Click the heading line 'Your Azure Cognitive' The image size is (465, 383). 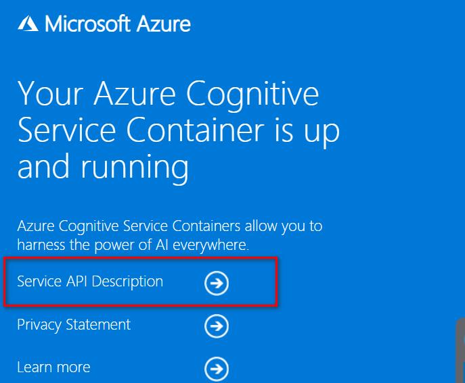point(168,94)
